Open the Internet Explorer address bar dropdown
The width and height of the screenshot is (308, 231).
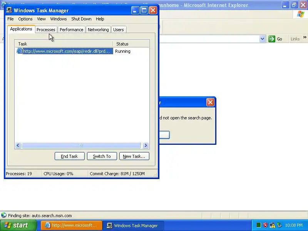pyautogui.click(x=263, y=39)
